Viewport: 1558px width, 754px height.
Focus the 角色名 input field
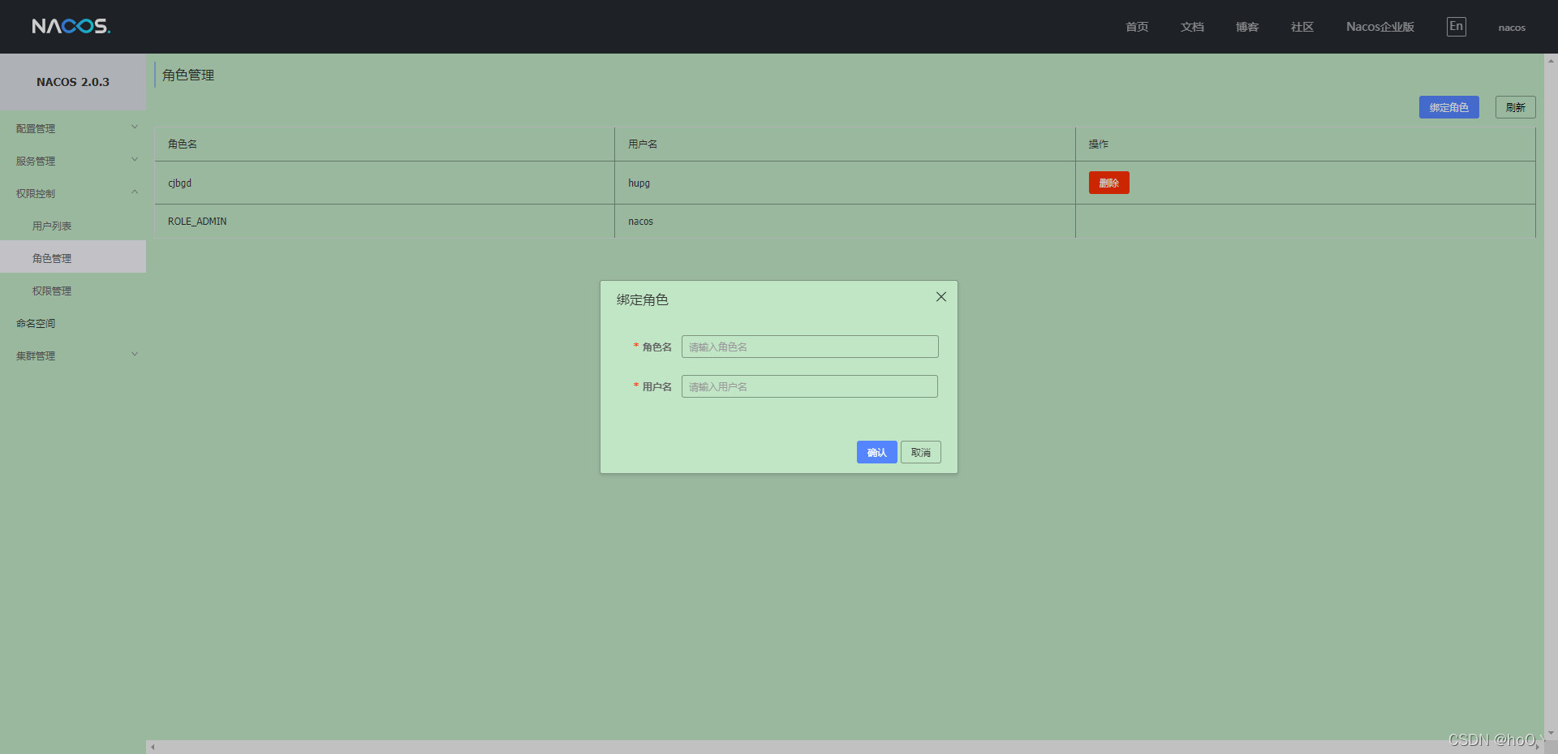(x=810, y=347)
